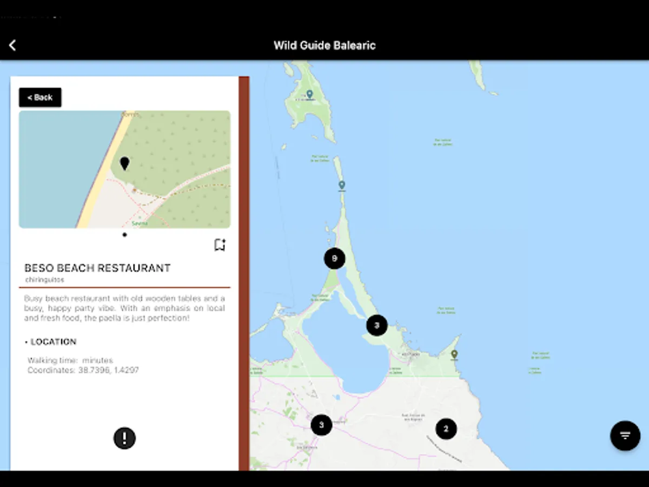
Task: Select the cluster marker labeled 9
Action: coord(335,259)
